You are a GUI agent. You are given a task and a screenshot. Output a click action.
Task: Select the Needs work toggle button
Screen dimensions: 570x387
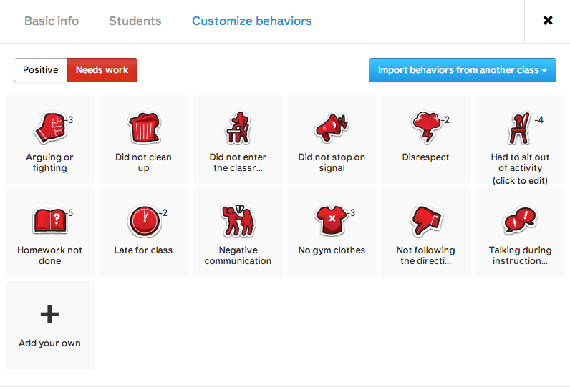[x=102, y=70]
